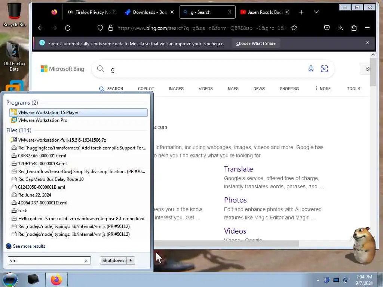Viewport: 383px width, 287px height.
Task: Open the Bing COPILOT tab
Action: point(146,89)
